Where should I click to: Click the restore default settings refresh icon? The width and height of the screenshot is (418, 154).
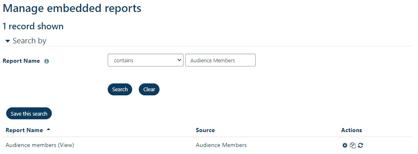pyautogui.click(x=360, y=145)
